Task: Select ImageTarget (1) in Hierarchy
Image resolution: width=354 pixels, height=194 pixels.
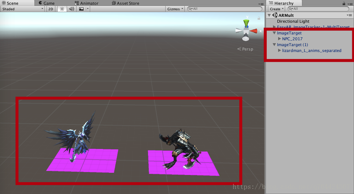Action: point(292,45)
